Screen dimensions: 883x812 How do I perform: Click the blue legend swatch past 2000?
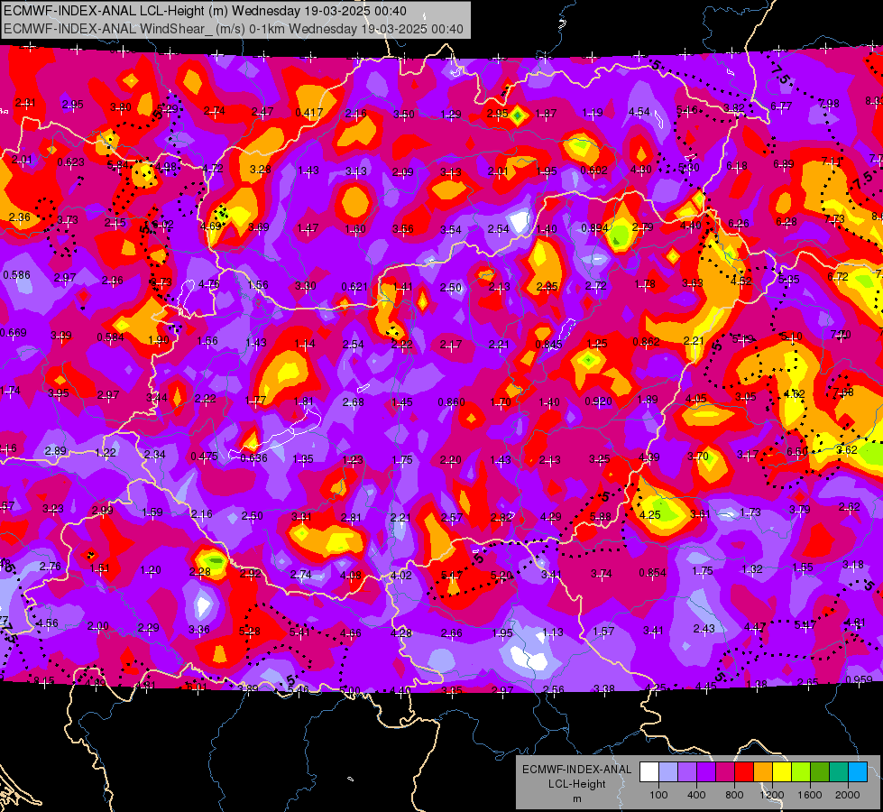[858, 772]
